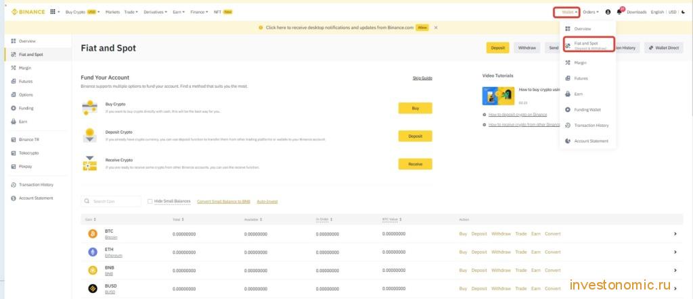Click the Bitcoin coin icon
Image resolution: width=693 pixels, height=299 pixels.
[x=92, y=234]
